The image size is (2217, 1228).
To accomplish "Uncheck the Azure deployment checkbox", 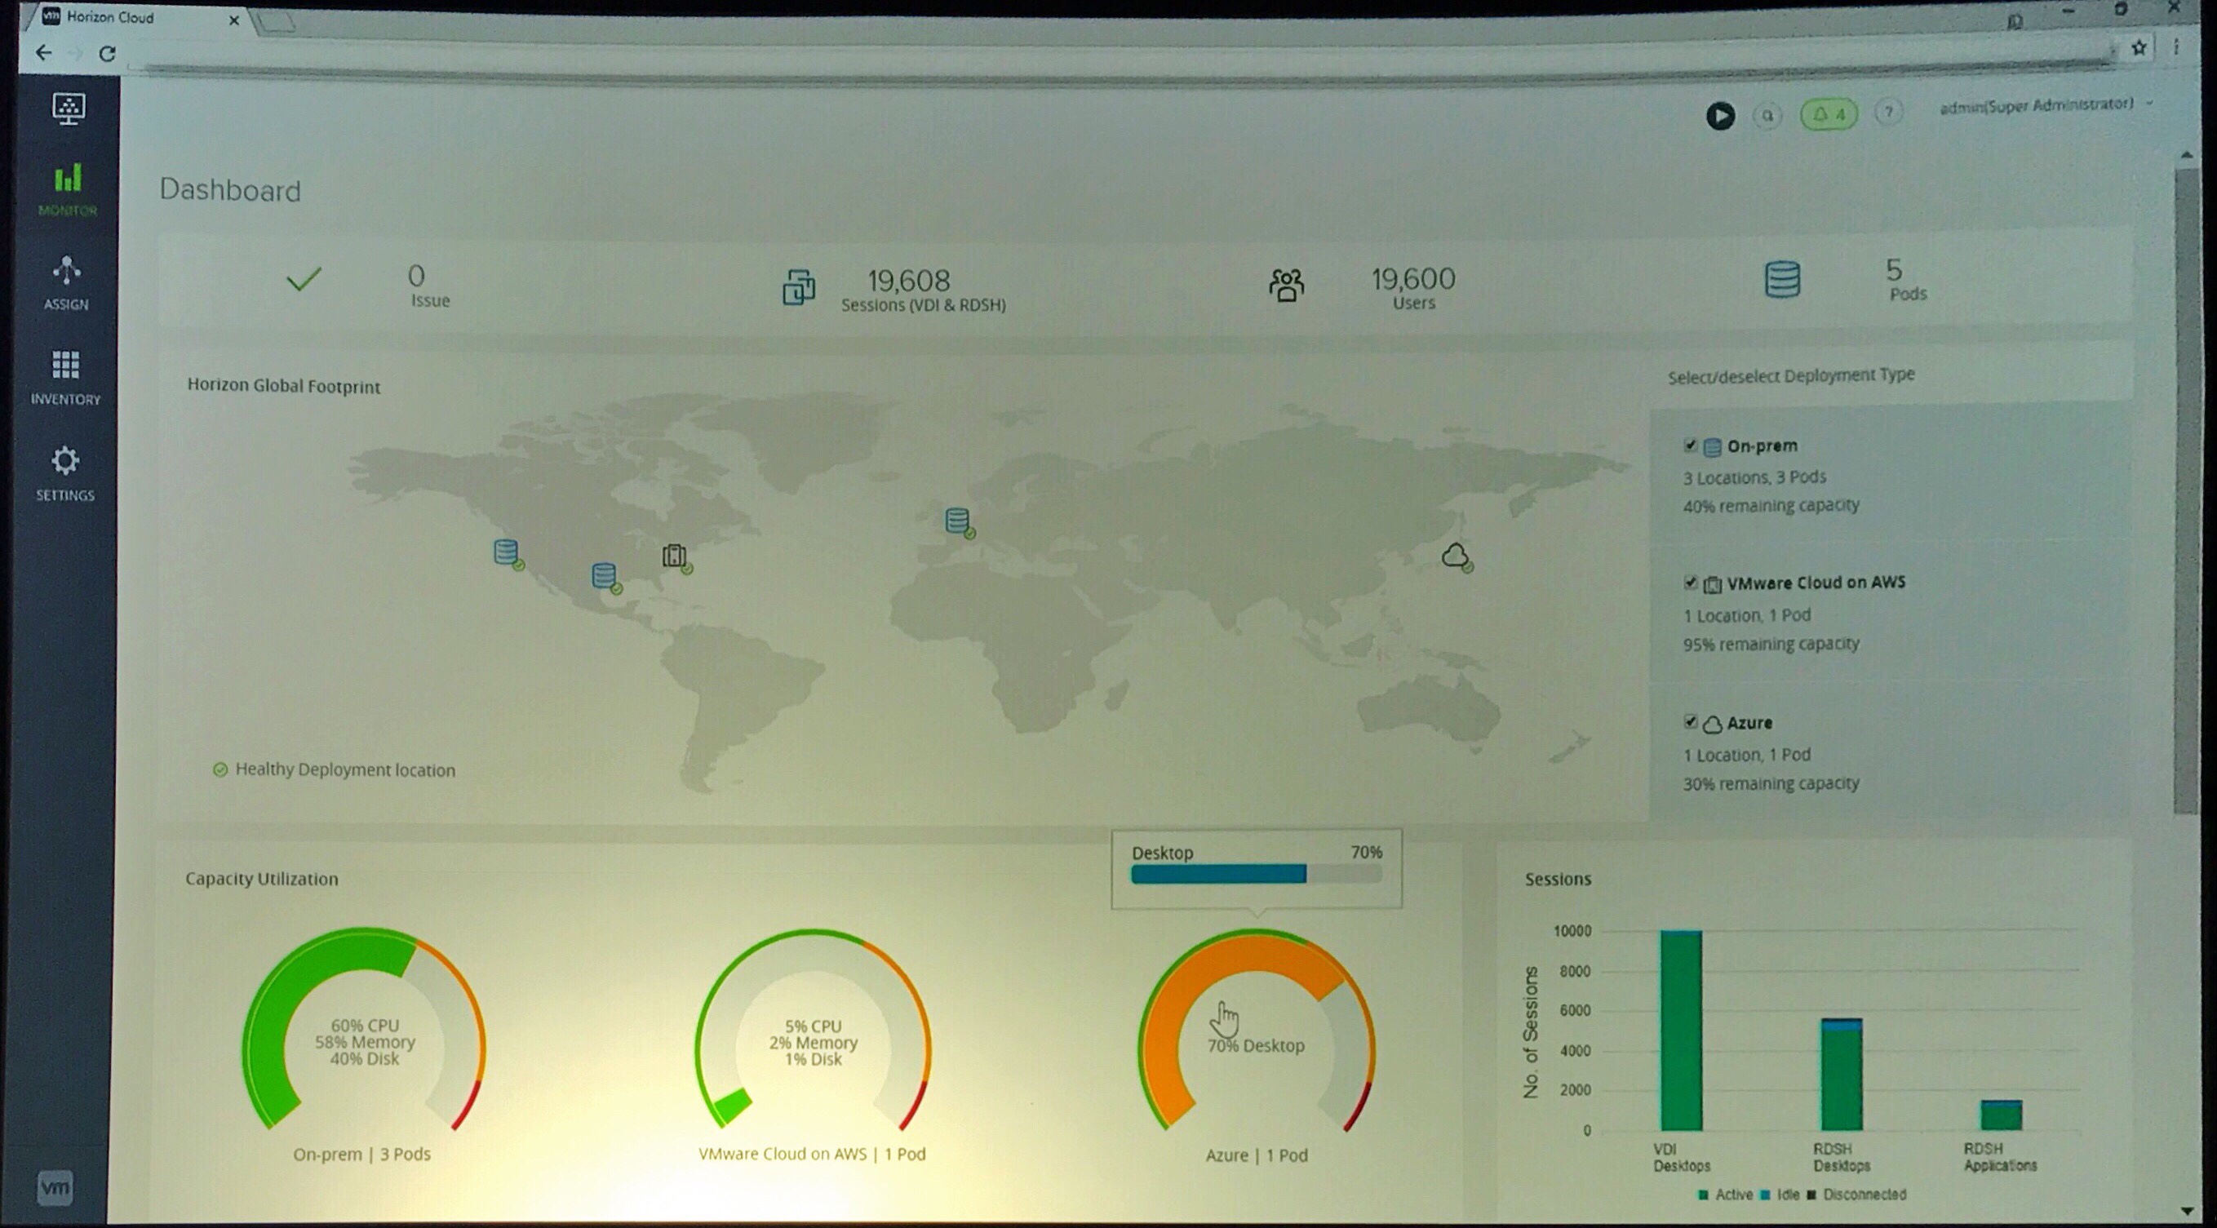I will pos(1689,722).
